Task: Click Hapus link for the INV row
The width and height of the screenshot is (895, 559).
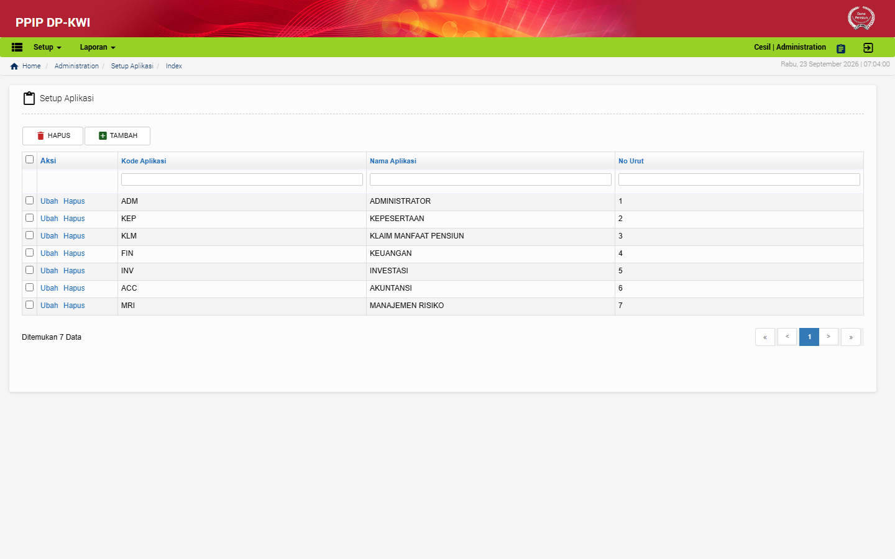Action: (74, 271)
